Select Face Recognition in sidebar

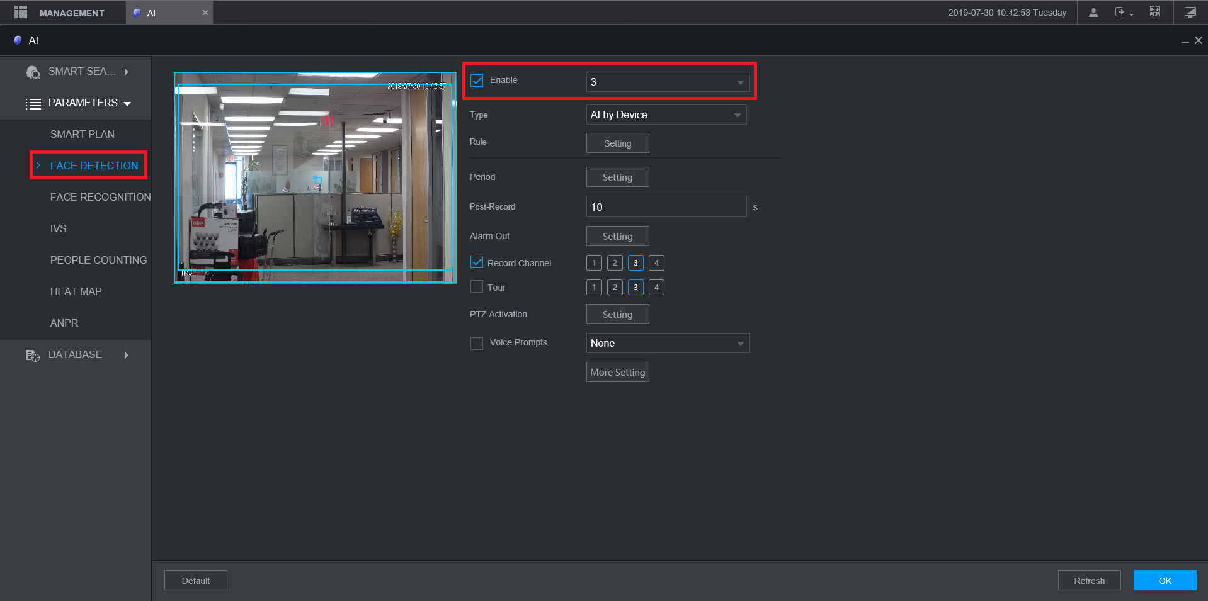pyautogui.click(x=100, y=197)
